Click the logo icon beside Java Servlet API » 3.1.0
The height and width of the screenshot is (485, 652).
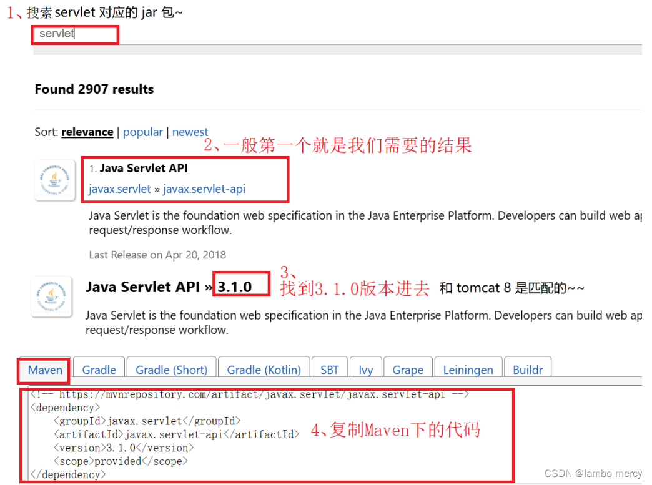coord(51,296)
